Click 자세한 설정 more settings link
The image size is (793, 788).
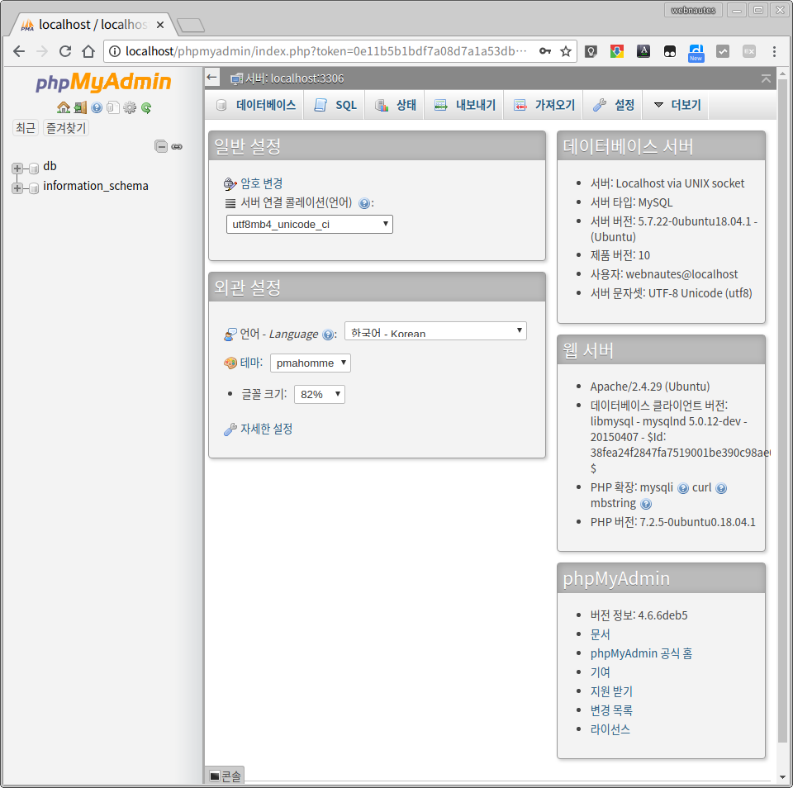coord(267,429)
